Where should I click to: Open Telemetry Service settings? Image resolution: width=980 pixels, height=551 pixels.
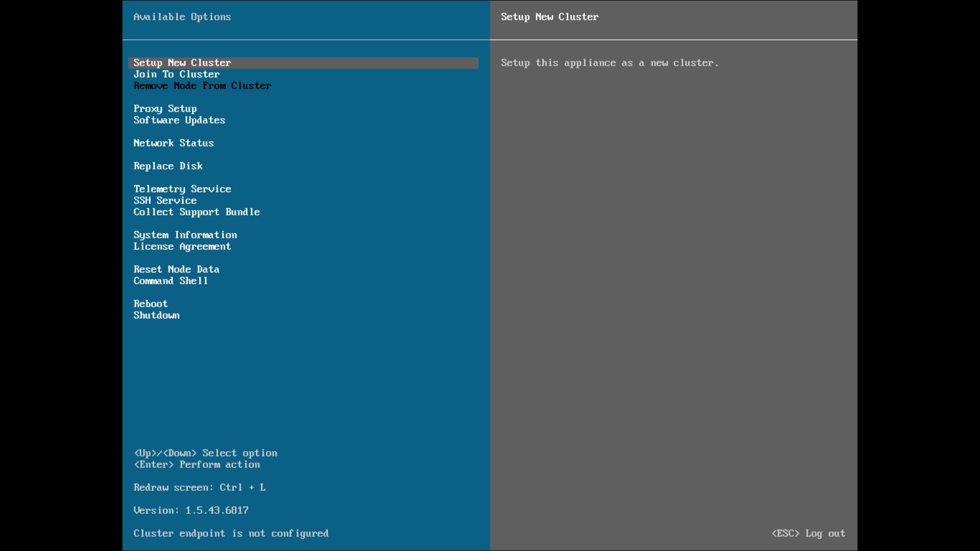click(x=182, y=189)
